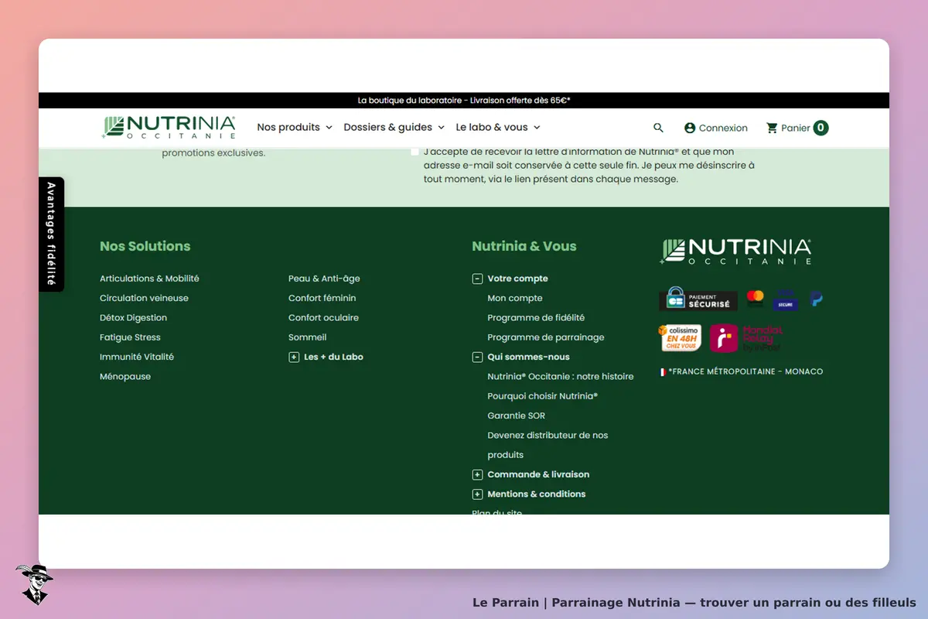Click the Livraison offerte dès 65€ banner
Screen dimensions: 928x619
(464, 101)
